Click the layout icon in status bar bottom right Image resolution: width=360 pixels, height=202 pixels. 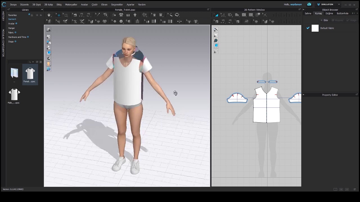[x=335, y=189]
